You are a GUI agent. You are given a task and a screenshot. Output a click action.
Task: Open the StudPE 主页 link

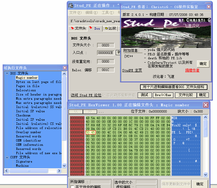pos(132,70)
